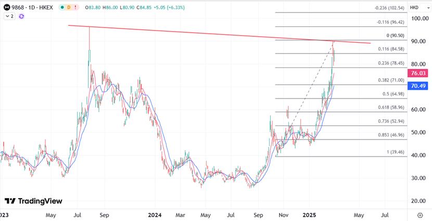Screen dimensions: 432x221
Task: Click the 2025 marker on time axis
Action: pyautogui.click(x=310, y=214)
